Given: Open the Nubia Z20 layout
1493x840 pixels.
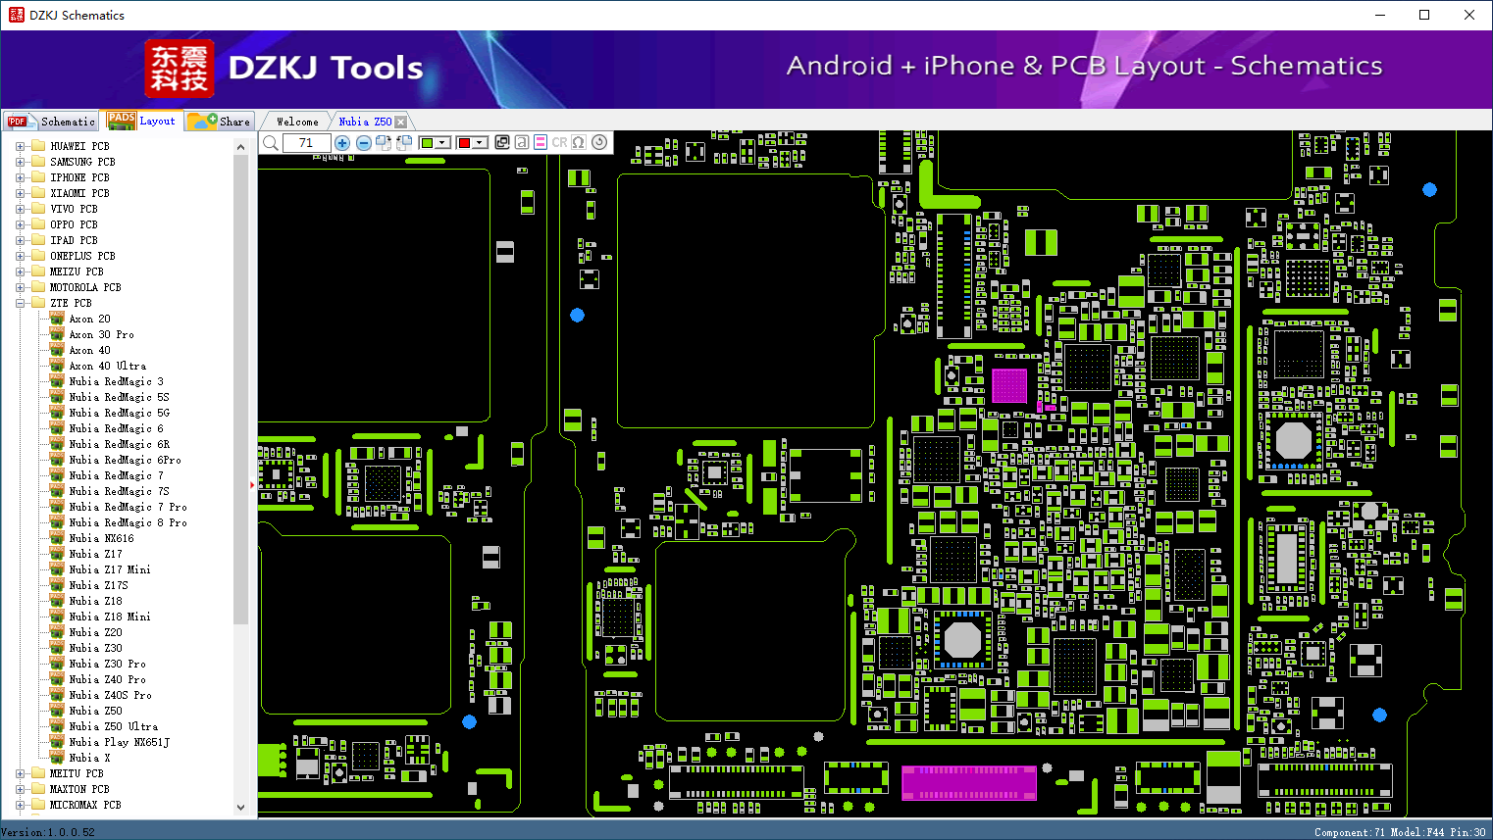Looking at the screenshot, I should tap(95, 632).
